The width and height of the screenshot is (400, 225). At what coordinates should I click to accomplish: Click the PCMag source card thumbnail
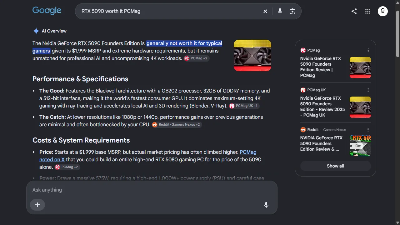pos(360,67)
